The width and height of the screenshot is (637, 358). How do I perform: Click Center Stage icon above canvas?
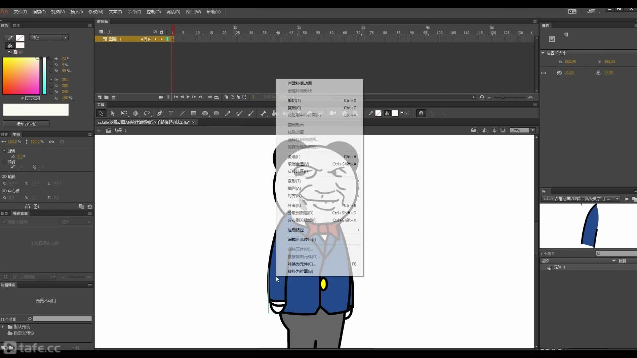[x=495, y=130]
